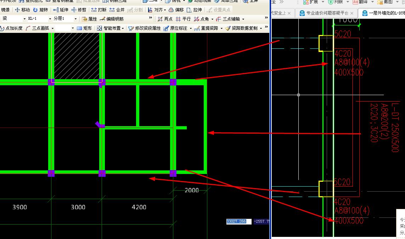Activate the Extend (延伸) tool
The width and height of the screenshot is (405, 239).
coord(61,10)
